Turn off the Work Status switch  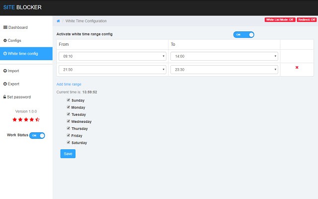coord(37,135)
